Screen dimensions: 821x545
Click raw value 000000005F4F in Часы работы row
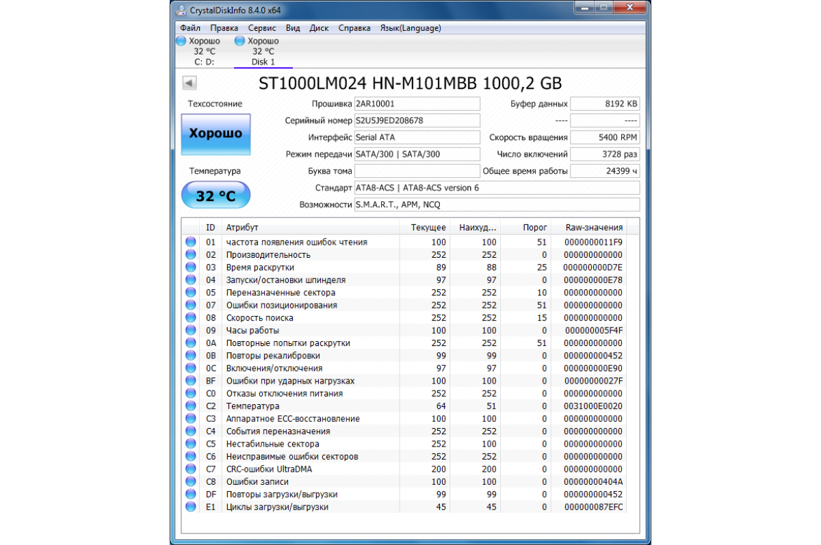[x=594, y=330]
